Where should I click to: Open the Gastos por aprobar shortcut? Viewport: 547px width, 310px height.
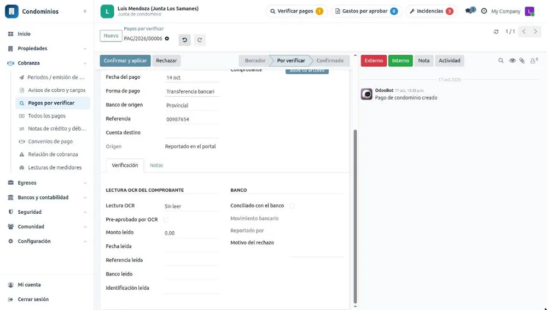point(366,11)
